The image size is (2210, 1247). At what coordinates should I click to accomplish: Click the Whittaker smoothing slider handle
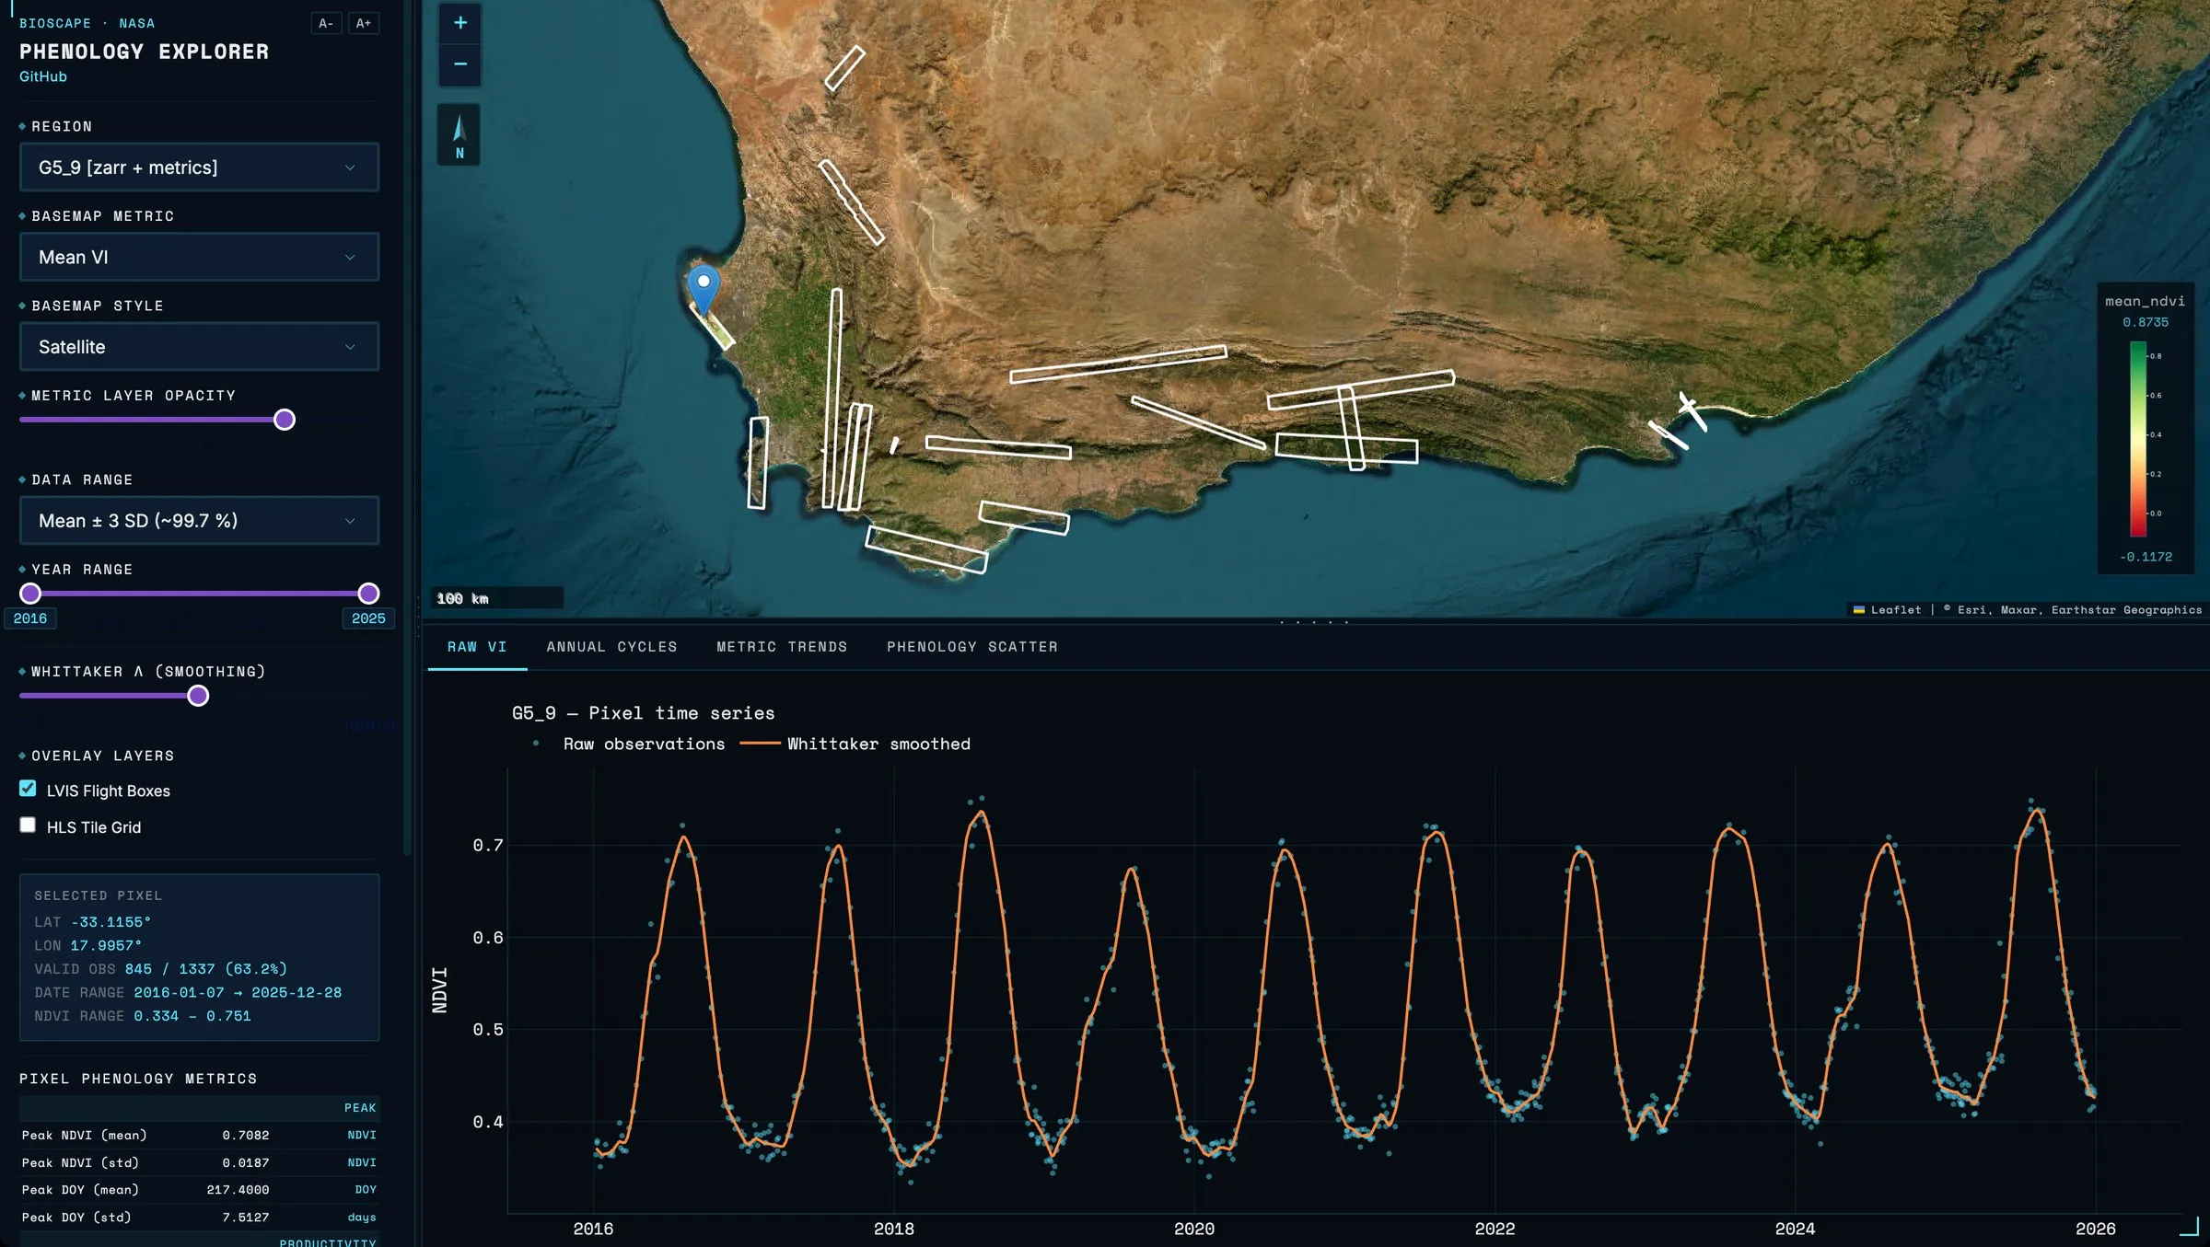click(x=198, y=696)
